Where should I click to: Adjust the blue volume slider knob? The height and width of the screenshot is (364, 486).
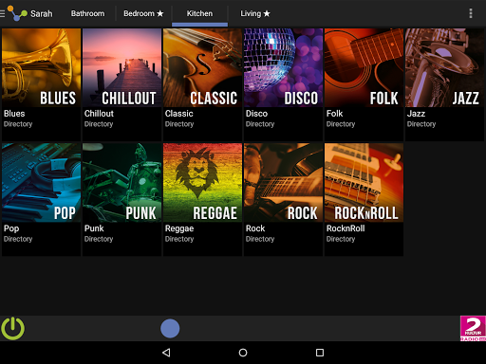coord(170,328)
